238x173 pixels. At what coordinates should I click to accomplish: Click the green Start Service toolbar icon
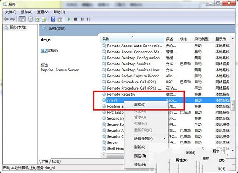tap(69, 19)
